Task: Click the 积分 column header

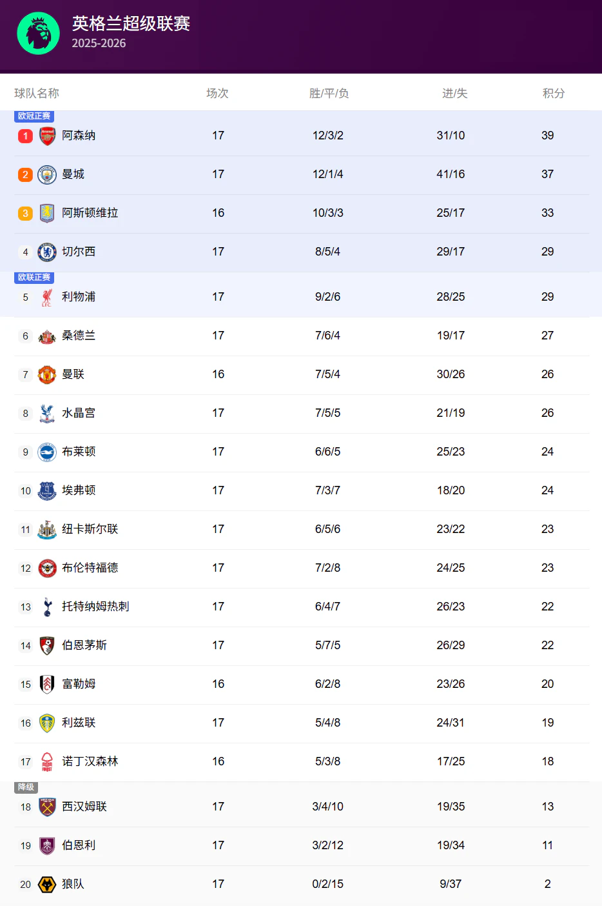Action: click(554, 94)
